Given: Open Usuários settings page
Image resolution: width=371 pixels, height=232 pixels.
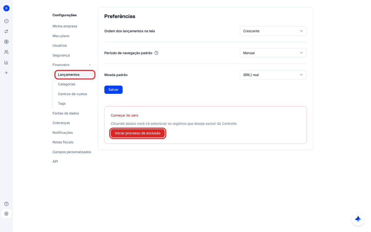Looking at the screenshot, I should coord(60,46).
